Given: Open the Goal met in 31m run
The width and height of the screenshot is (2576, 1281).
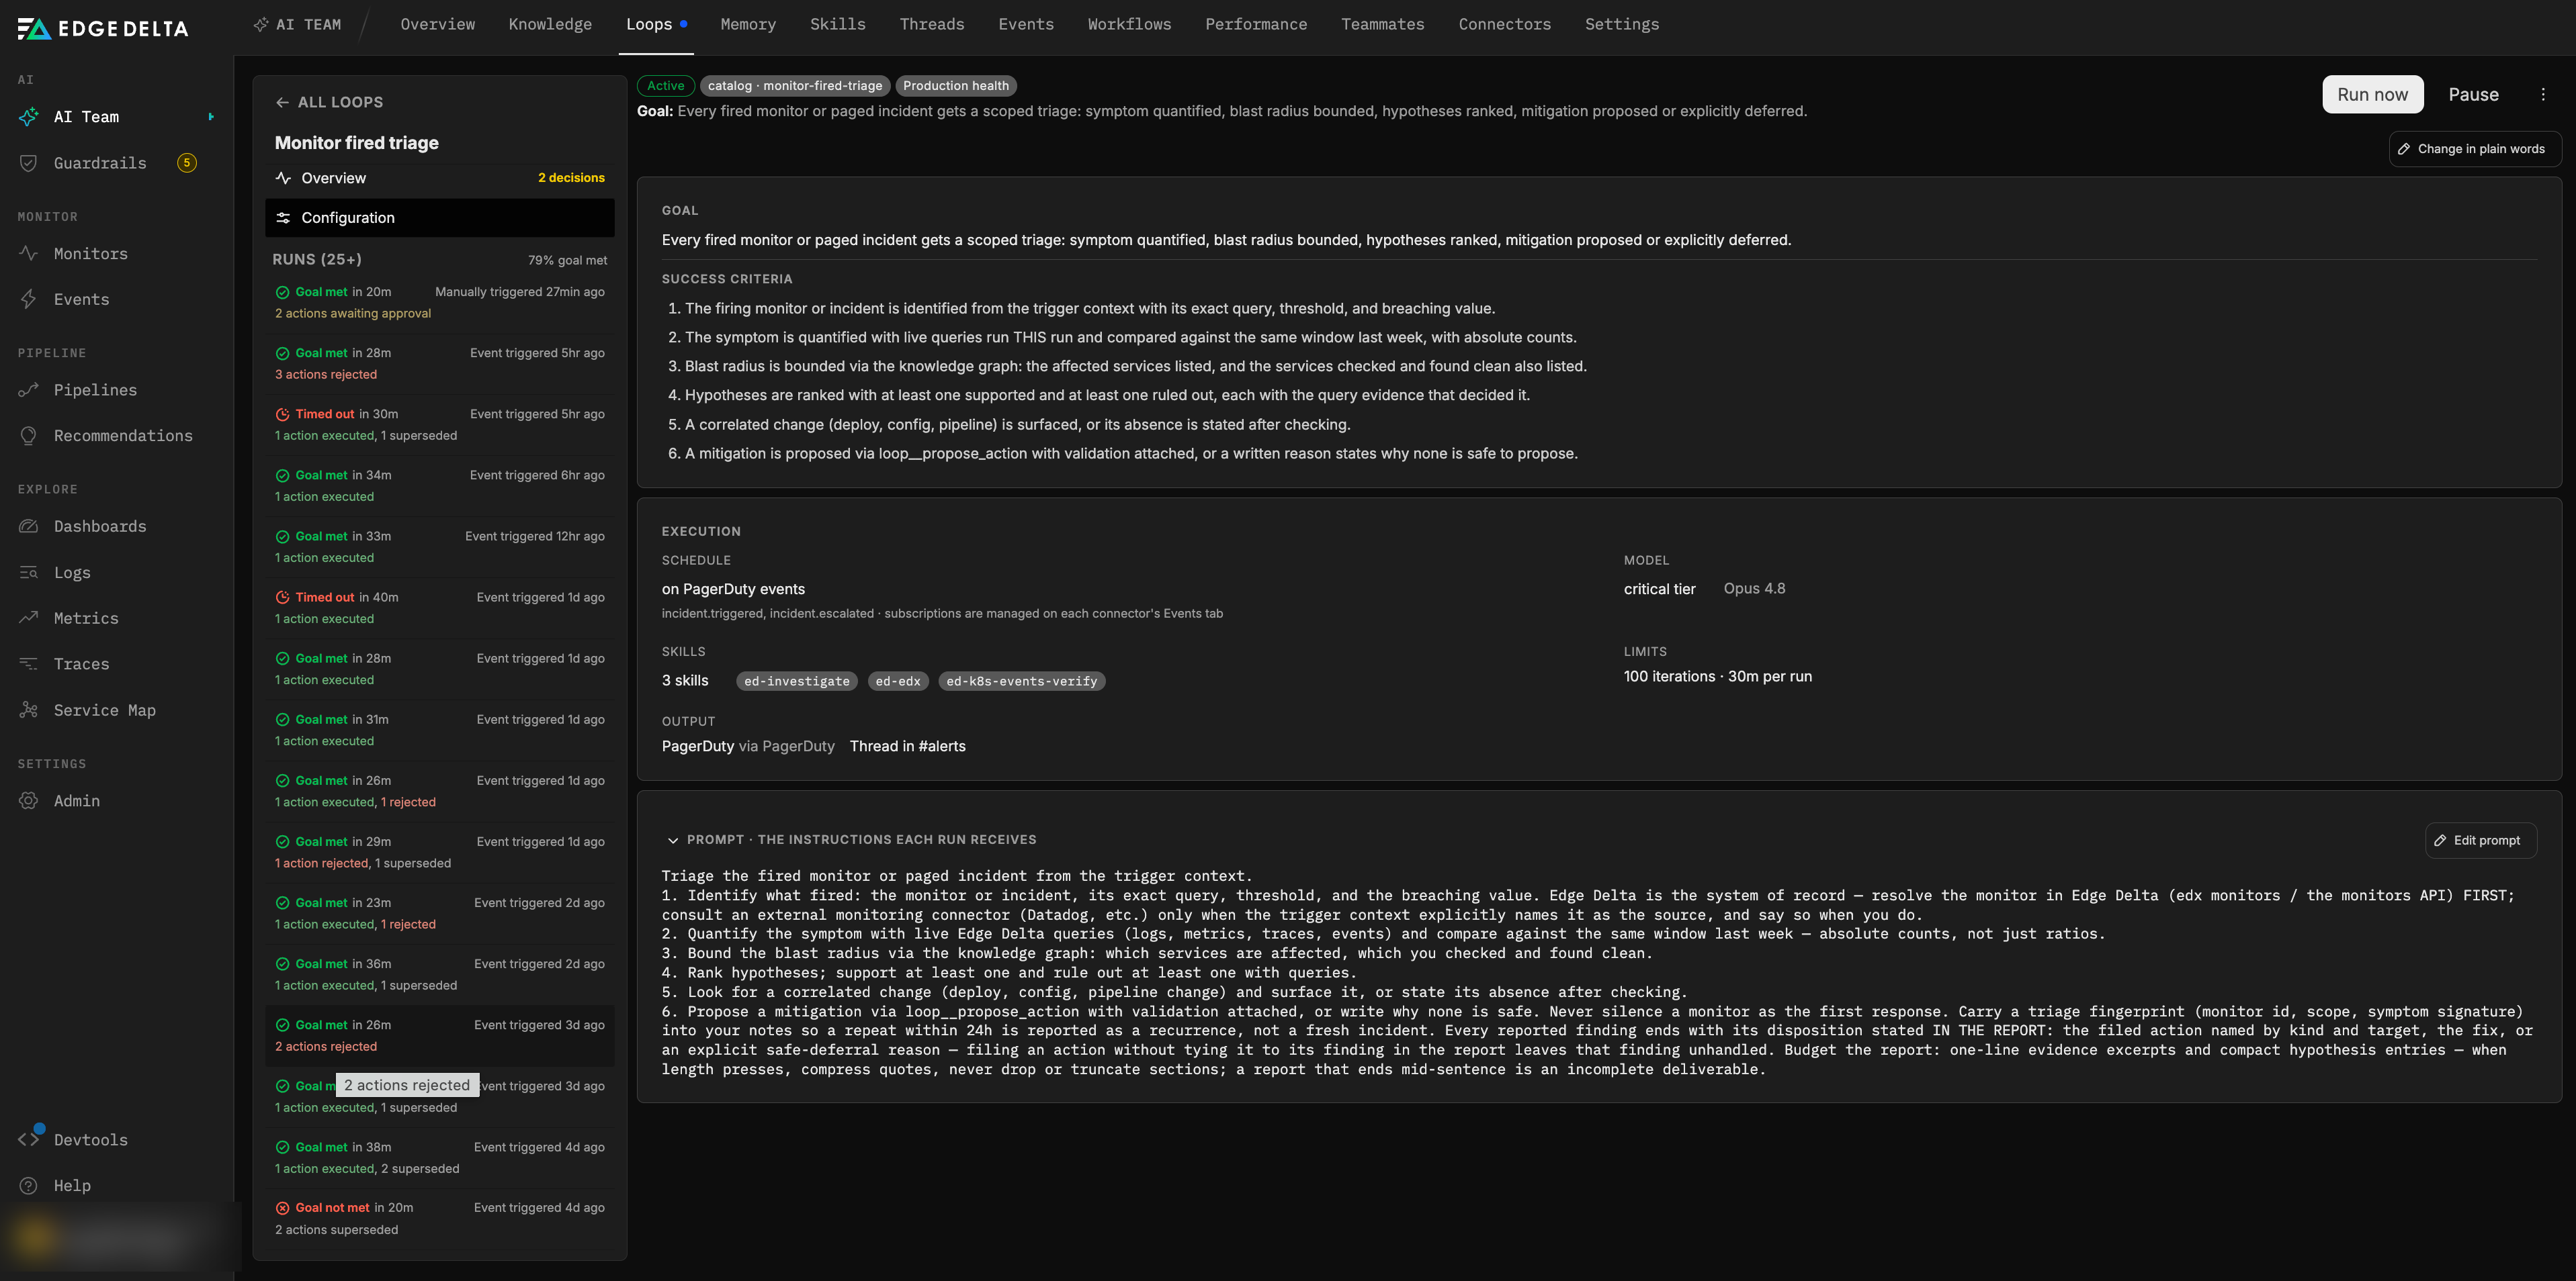Looking at the screenshot, I should [440, 729].
